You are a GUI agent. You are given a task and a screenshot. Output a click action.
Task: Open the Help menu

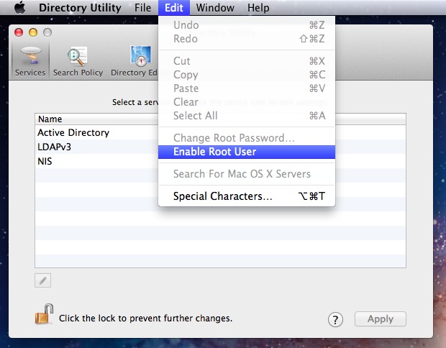point(258,8)
